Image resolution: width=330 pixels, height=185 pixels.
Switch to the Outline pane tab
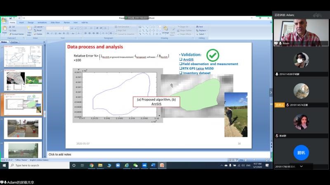[x=14, y=42]
